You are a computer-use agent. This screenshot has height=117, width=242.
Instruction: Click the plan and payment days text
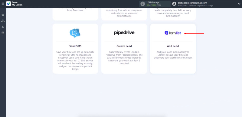[x=195, y=5]
